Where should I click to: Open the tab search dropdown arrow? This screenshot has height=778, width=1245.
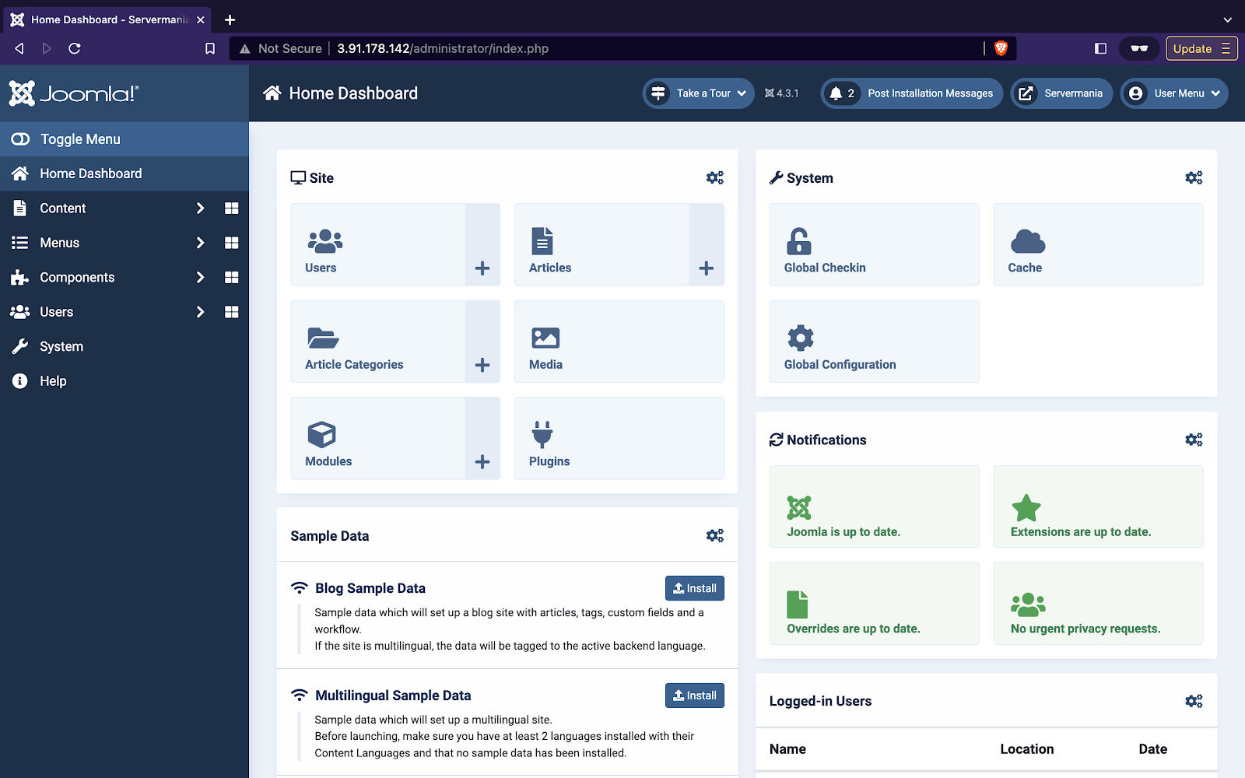[x=1227, y=19]
